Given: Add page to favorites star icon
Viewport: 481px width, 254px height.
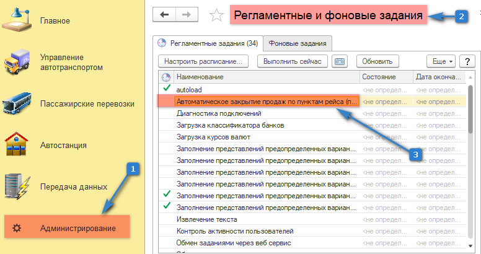Looking at the screenshot, I should click(216, 15).
